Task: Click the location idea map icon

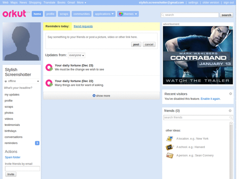Action: (x=169, y=139)
